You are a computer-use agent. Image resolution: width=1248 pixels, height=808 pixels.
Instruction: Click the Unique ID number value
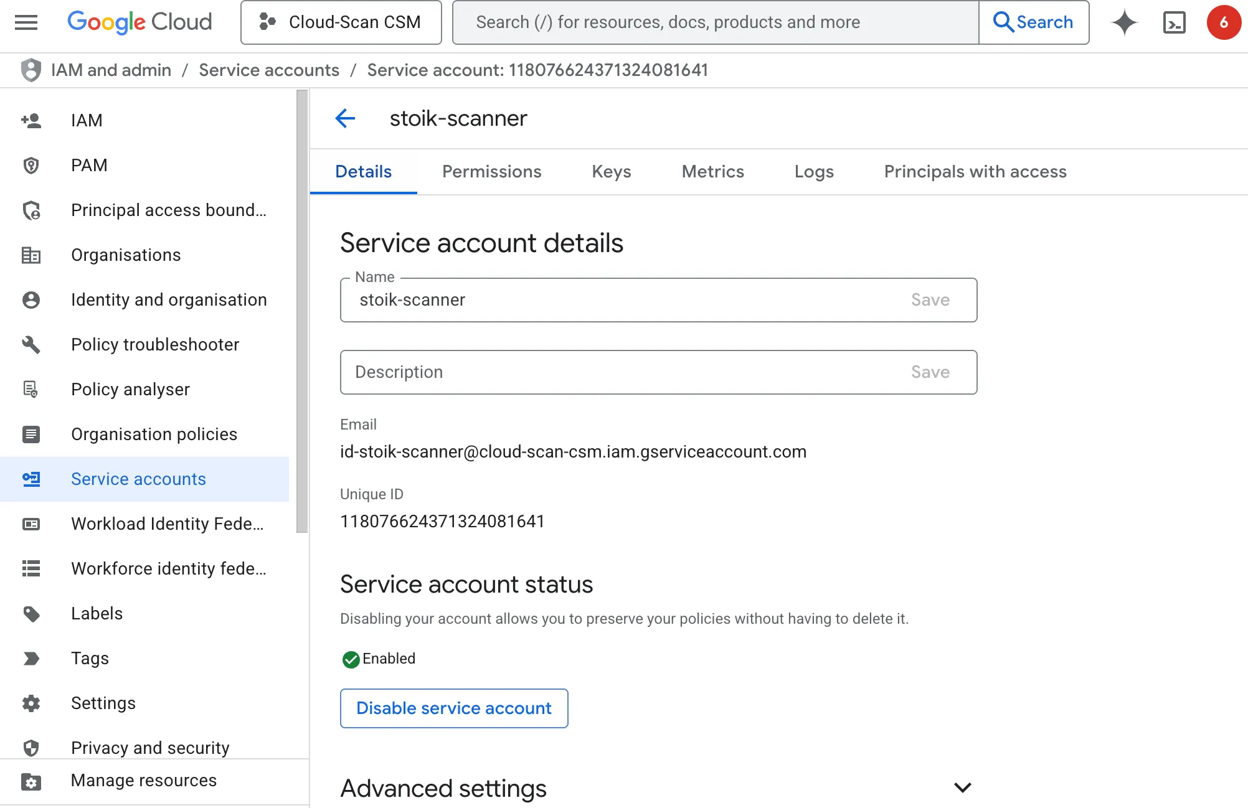[x=442, y=522]
